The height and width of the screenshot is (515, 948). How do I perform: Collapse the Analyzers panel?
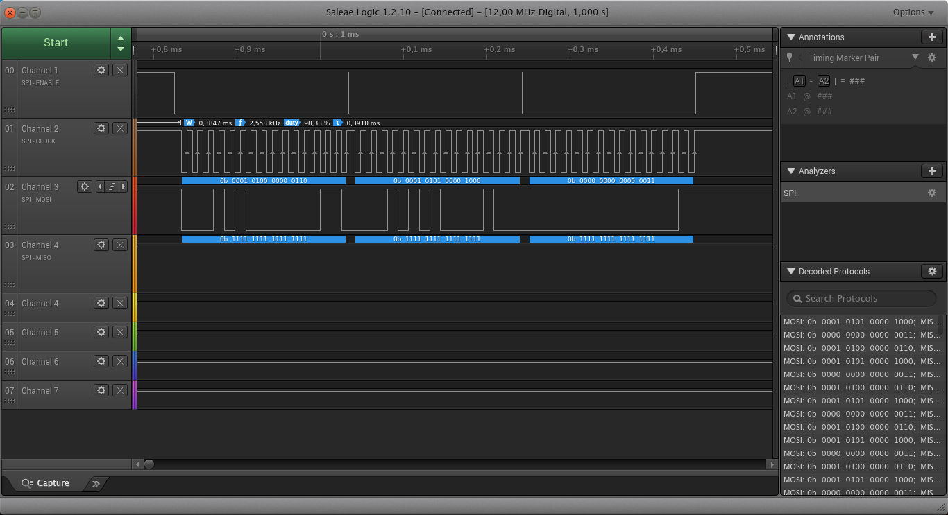tap(790, 171)
